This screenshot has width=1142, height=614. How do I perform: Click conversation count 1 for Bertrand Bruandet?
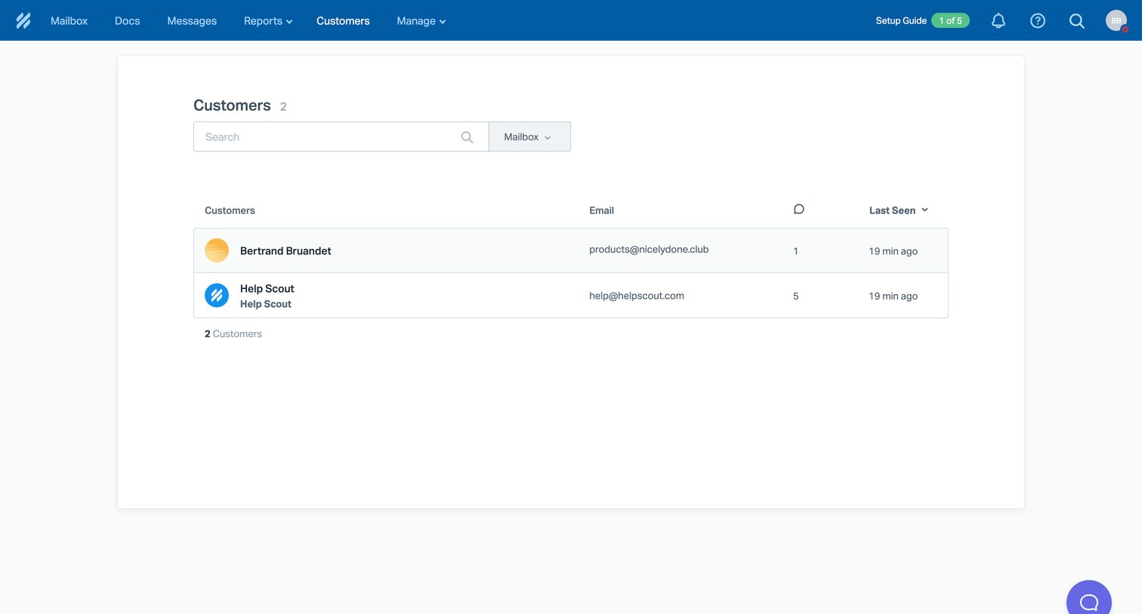pos(795,251)
